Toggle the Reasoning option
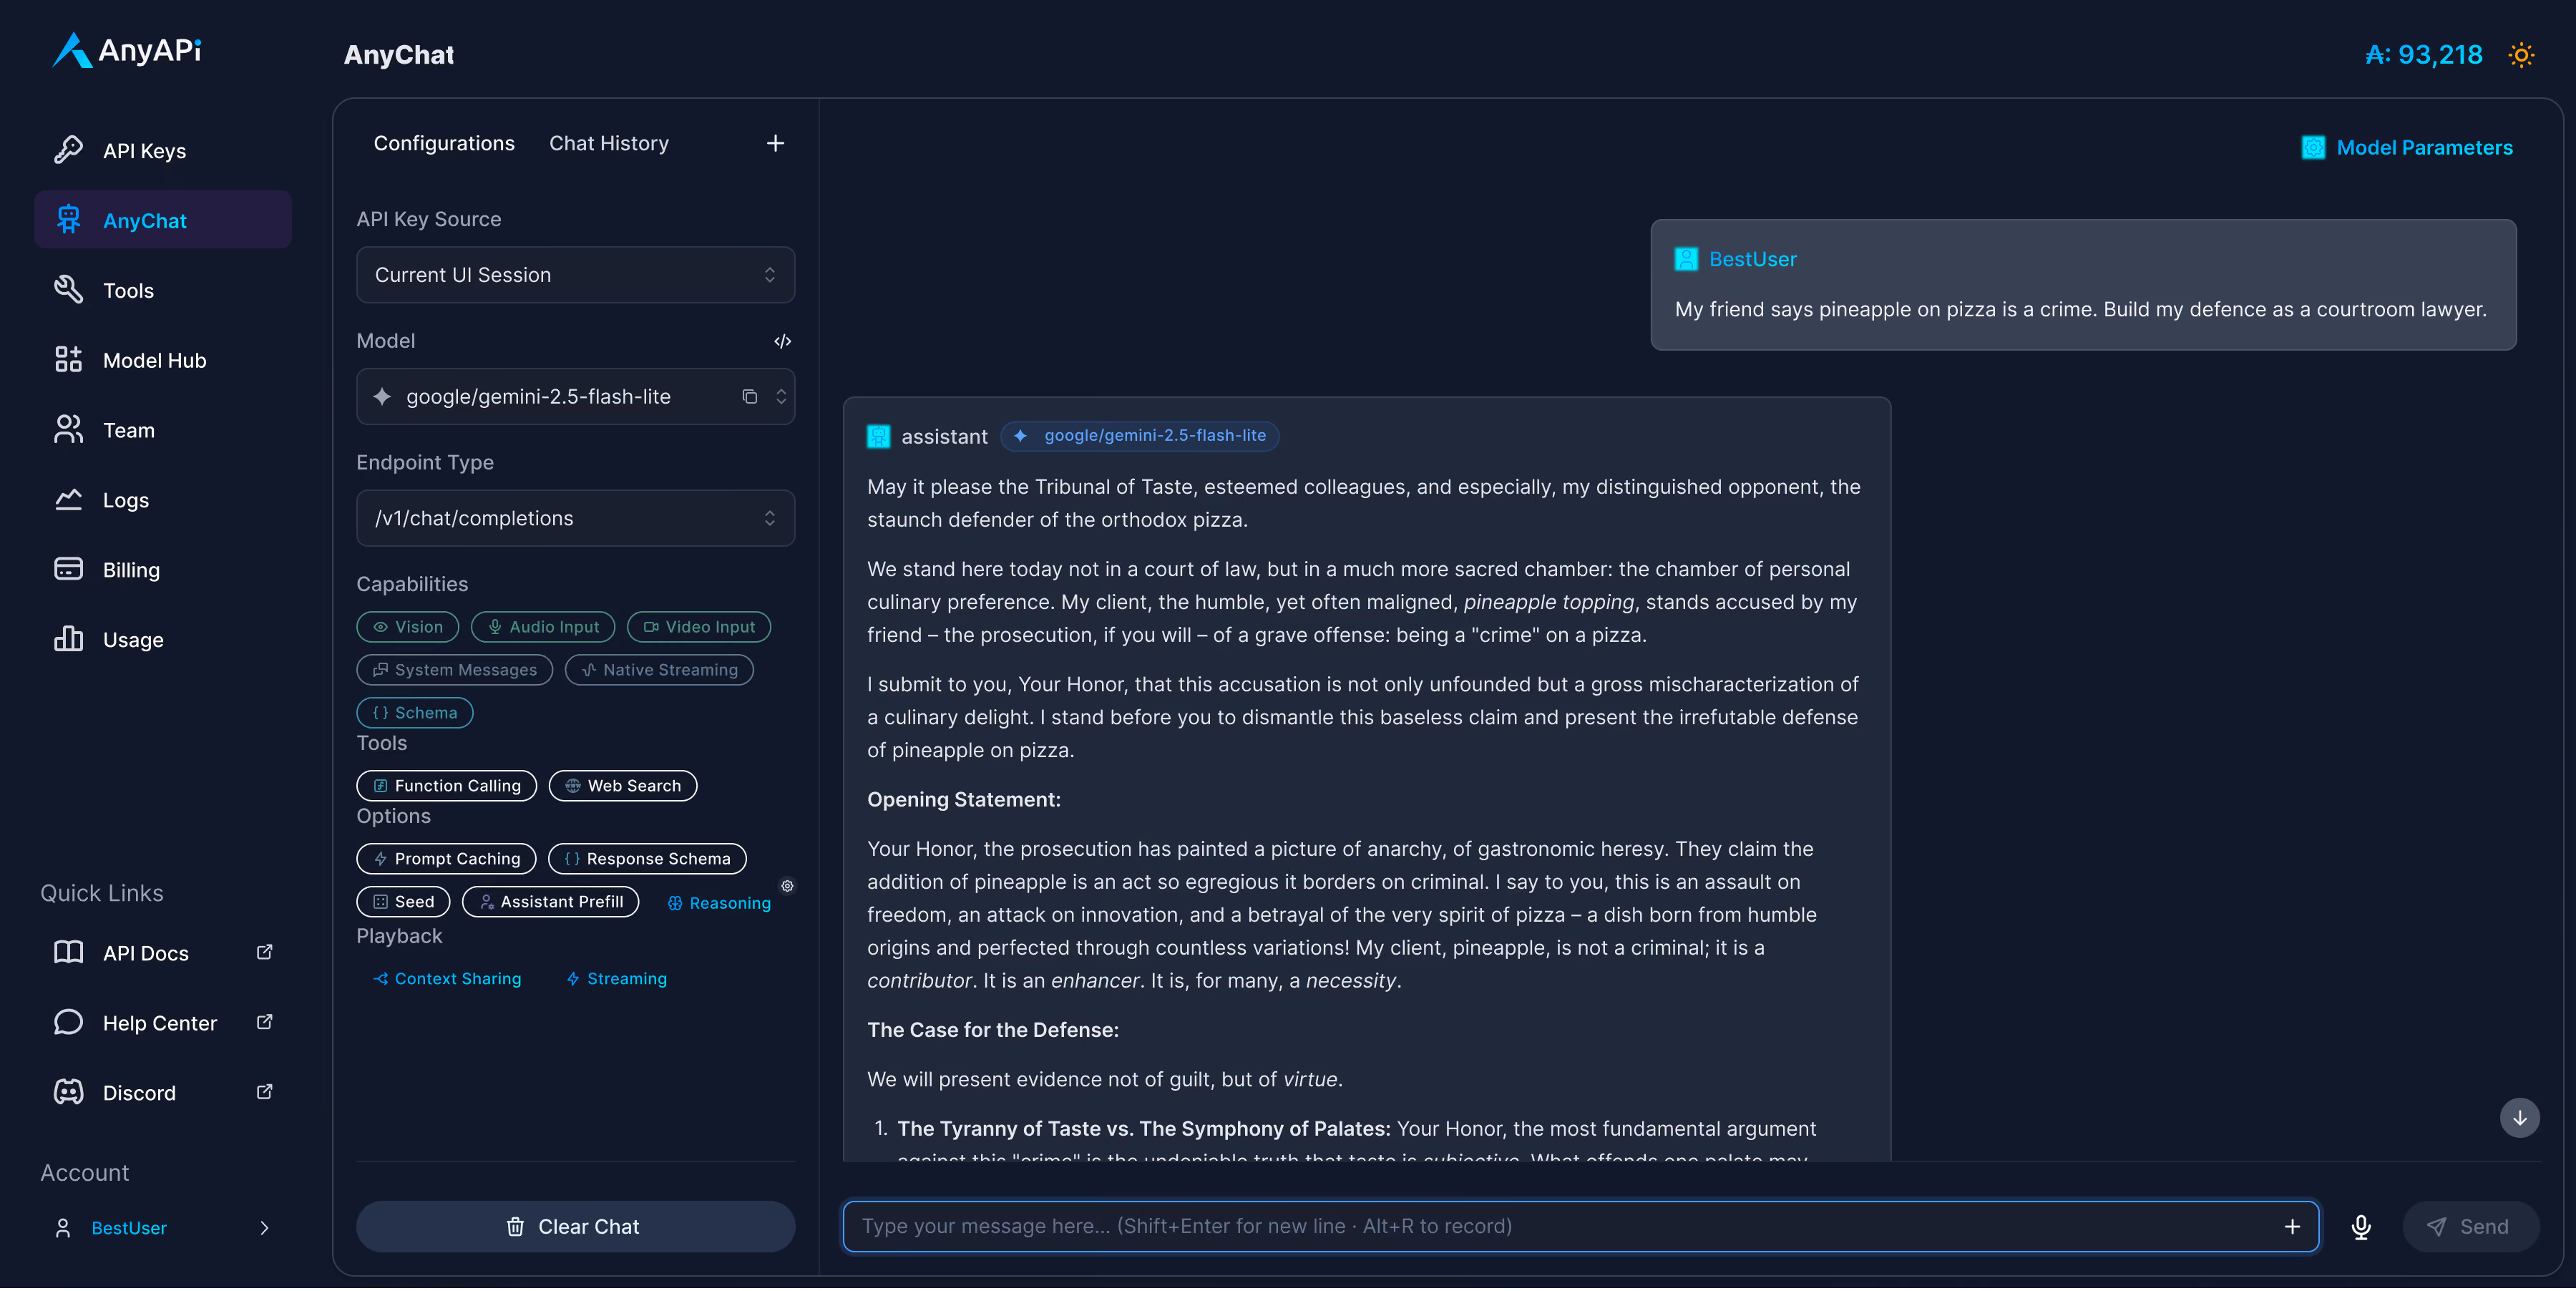 (x=719, y=904)
